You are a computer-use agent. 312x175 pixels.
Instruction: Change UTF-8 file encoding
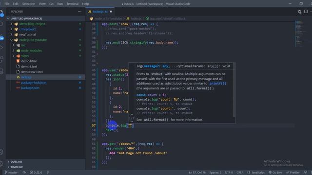point(229,173)
